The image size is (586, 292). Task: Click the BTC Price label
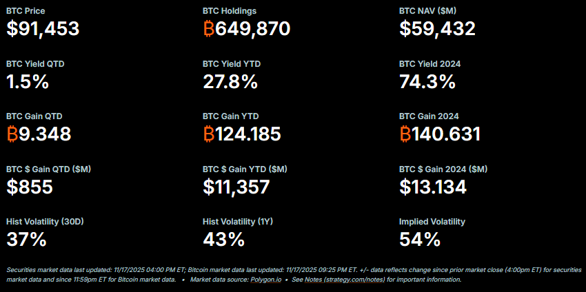(x=26, y=11)
